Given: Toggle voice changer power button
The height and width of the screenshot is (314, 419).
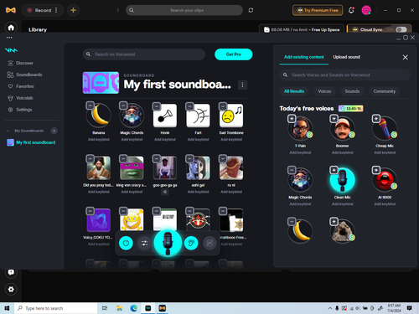Looking at the screenshot, I should tap(126, 243).
